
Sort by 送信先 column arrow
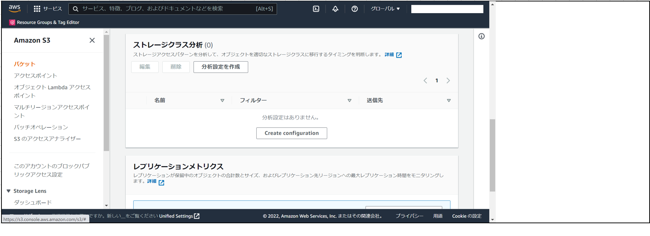tap(449, 101)
